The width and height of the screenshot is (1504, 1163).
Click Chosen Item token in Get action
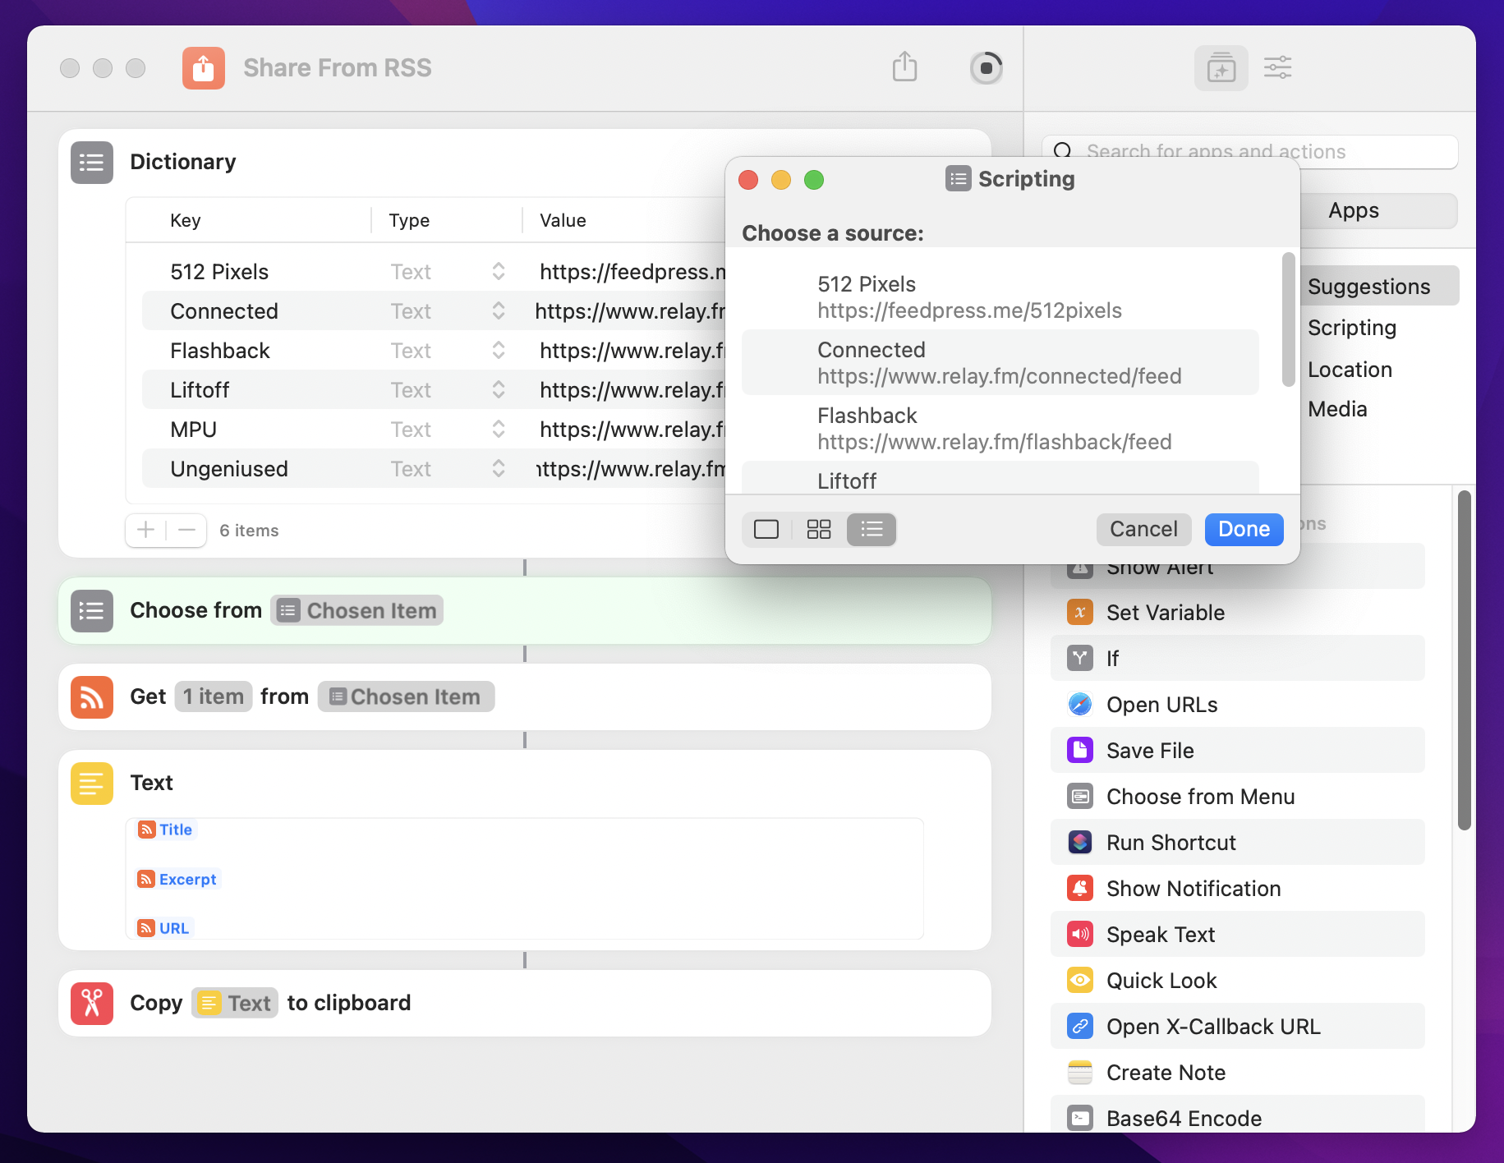pos(406,697)
